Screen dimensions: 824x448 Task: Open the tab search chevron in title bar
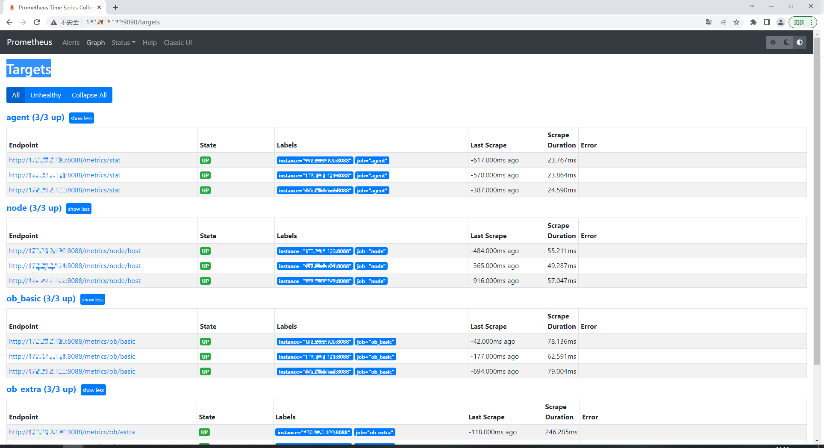[752, 6]
